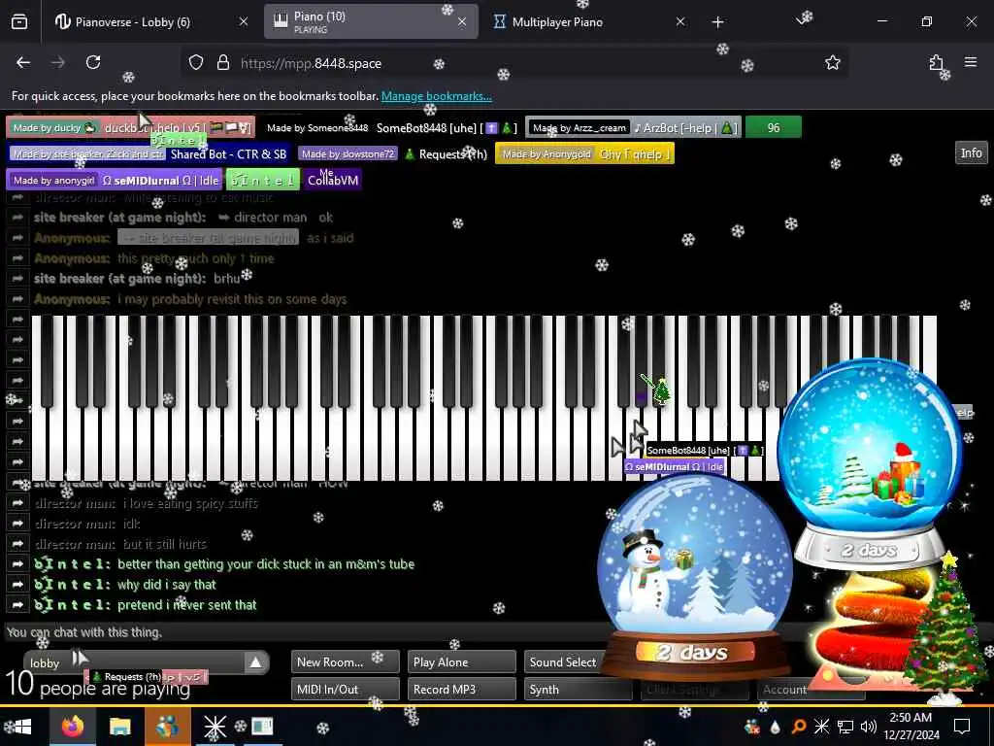994x746 pixels.
Task: Expand the list all tabs dropdown arrow
Action: [803, 20]
